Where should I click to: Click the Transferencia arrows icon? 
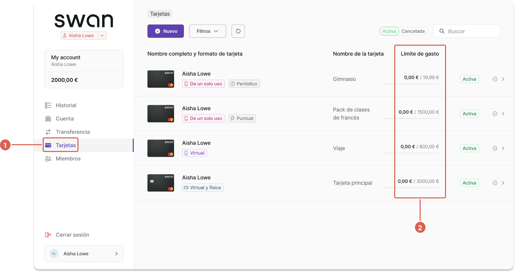coord(48,132)
